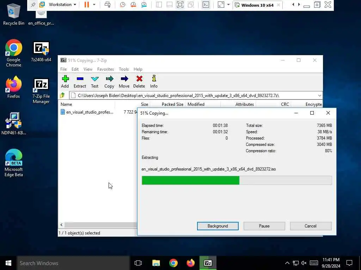Screen dimensions: 361x270
Task: Open the Workstation dropdown menu
Action: pyautogui.click(x=62, y=5)
